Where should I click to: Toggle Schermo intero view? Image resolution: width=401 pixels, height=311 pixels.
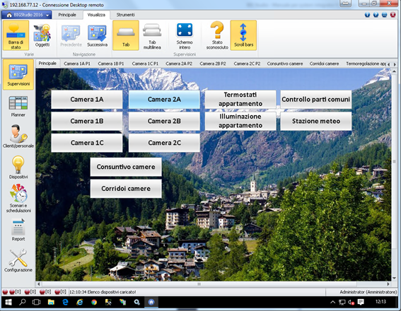point(185,35)
